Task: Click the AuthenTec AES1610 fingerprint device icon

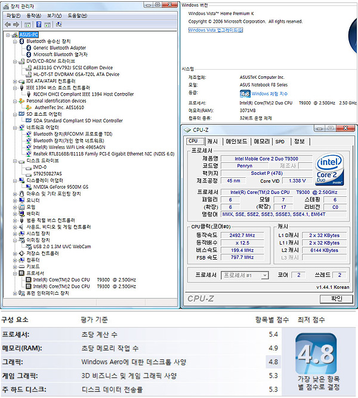Action: point(29,107)
